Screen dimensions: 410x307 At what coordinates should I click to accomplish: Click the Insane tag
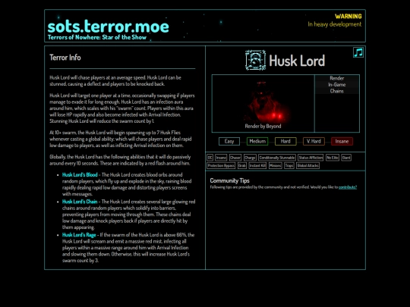click(x=221, y=158)
